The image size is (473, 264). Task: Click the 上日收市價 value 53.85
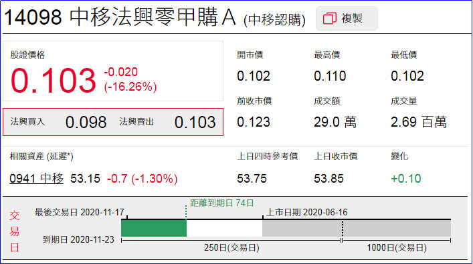click(x=328, y=179)
